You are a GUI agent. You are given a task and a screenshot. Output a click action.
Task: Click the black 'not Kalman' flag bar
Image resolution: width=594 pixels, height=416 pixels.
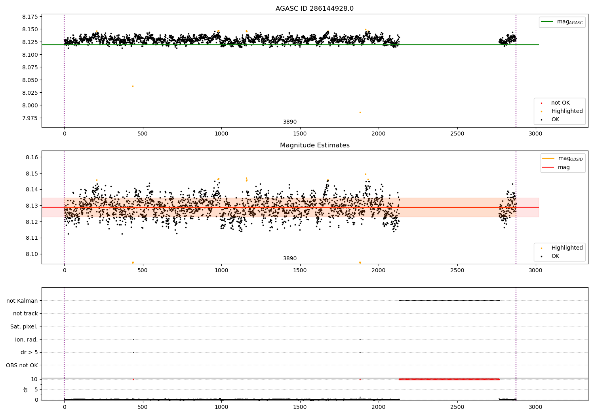(x=449, y=300)
